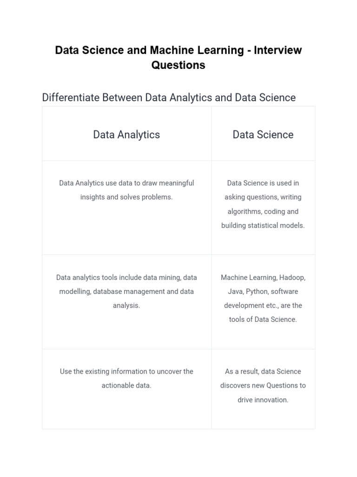Click the 'insights and solves problems.' line
357x477 pixels.
pyautogui.click(x=126, y=197)
